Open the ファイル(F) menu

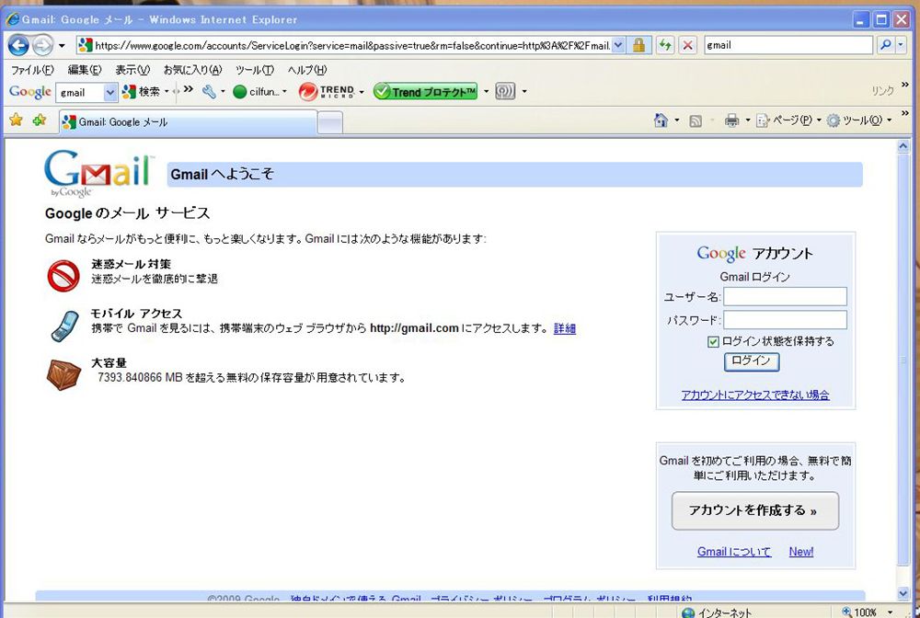click(x=32, y=70)
